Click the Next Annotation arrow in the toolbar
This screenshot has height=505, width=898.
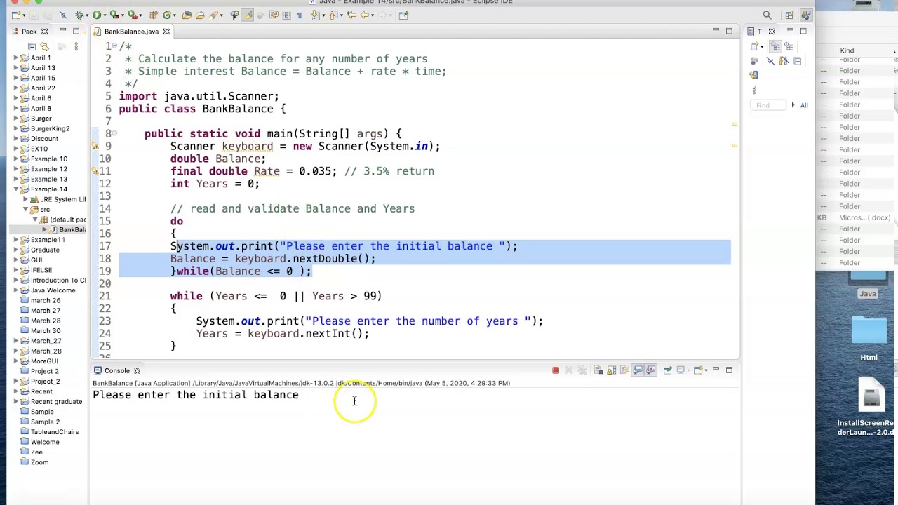click(x=315, y=15)
